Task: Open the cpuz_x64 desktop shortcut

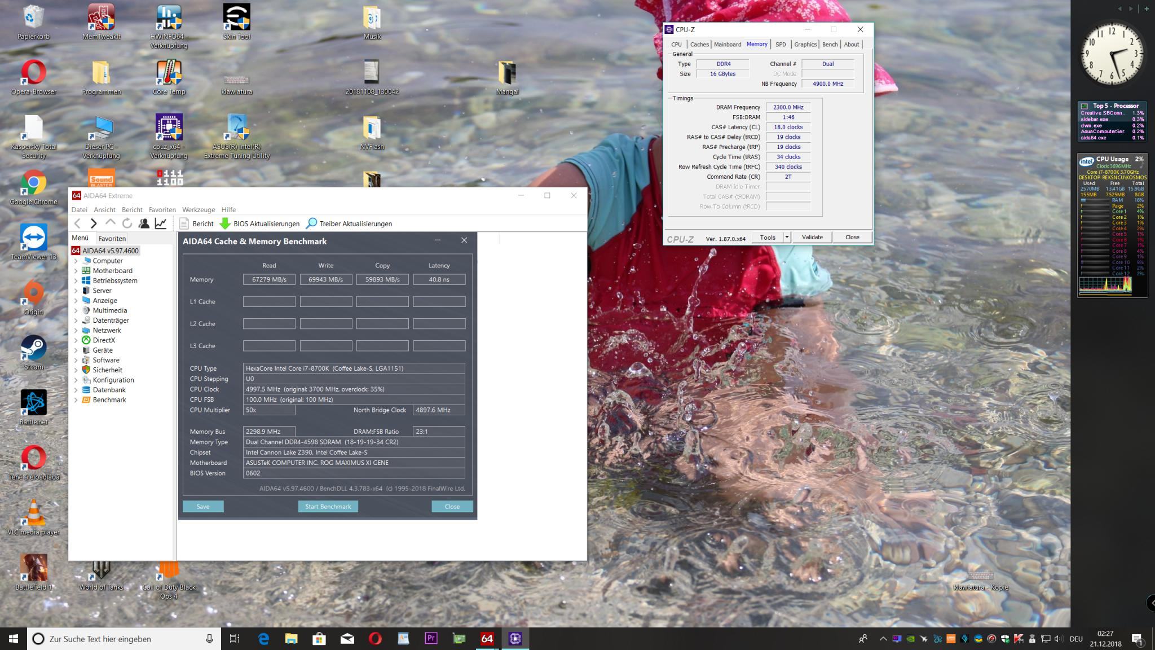Action: coord(169,136)
